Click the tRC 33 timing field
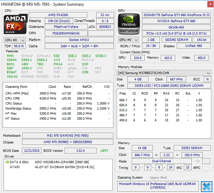214x193 pixels. [188, 168]
